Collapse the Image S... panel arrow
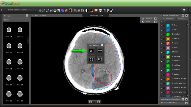 (x=155, y=19)
